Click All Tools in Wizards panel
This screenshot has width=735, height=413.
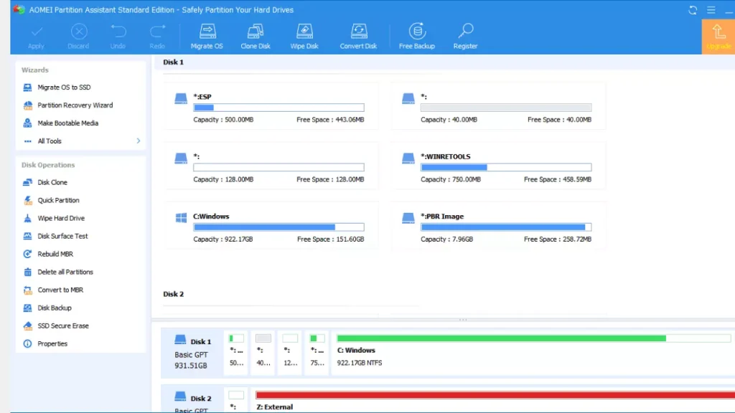point(50,141)
